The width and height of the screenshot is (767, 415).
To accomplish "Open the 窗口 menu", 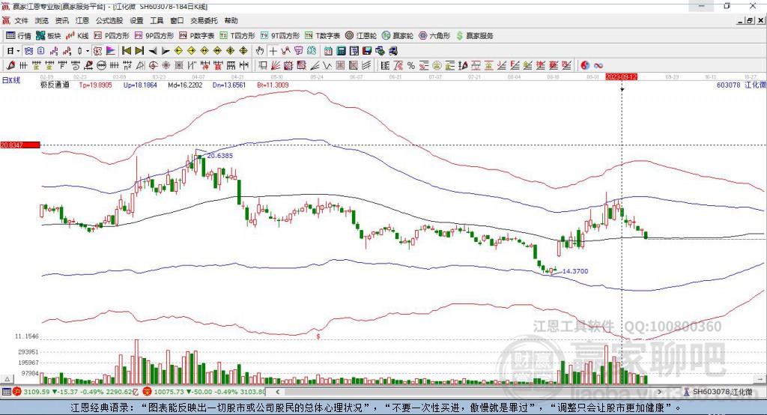I will (177, 20).
